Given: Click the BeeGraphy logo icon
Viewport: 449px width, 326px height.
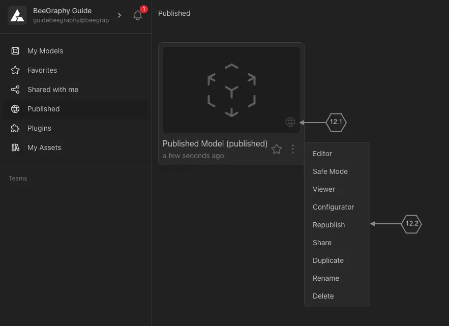Looking at the screenshot, I should pyautogui.click(x=17, y=16).
